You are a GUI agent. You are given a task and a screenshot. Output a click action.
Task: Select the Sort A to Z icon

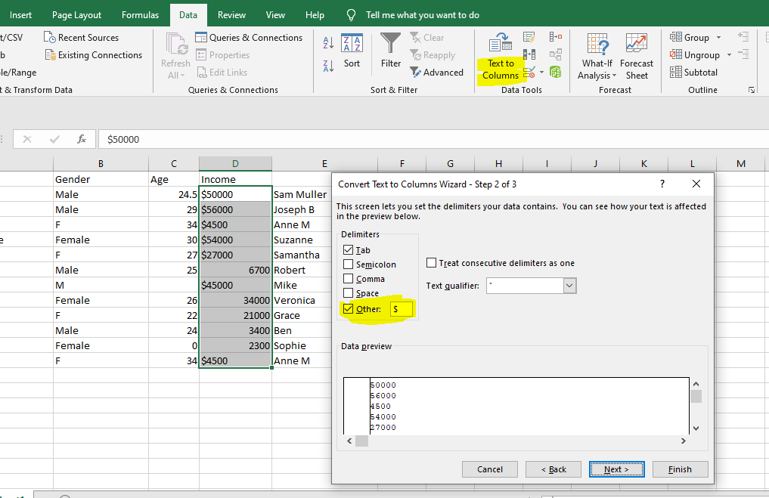tap(328, 43)
